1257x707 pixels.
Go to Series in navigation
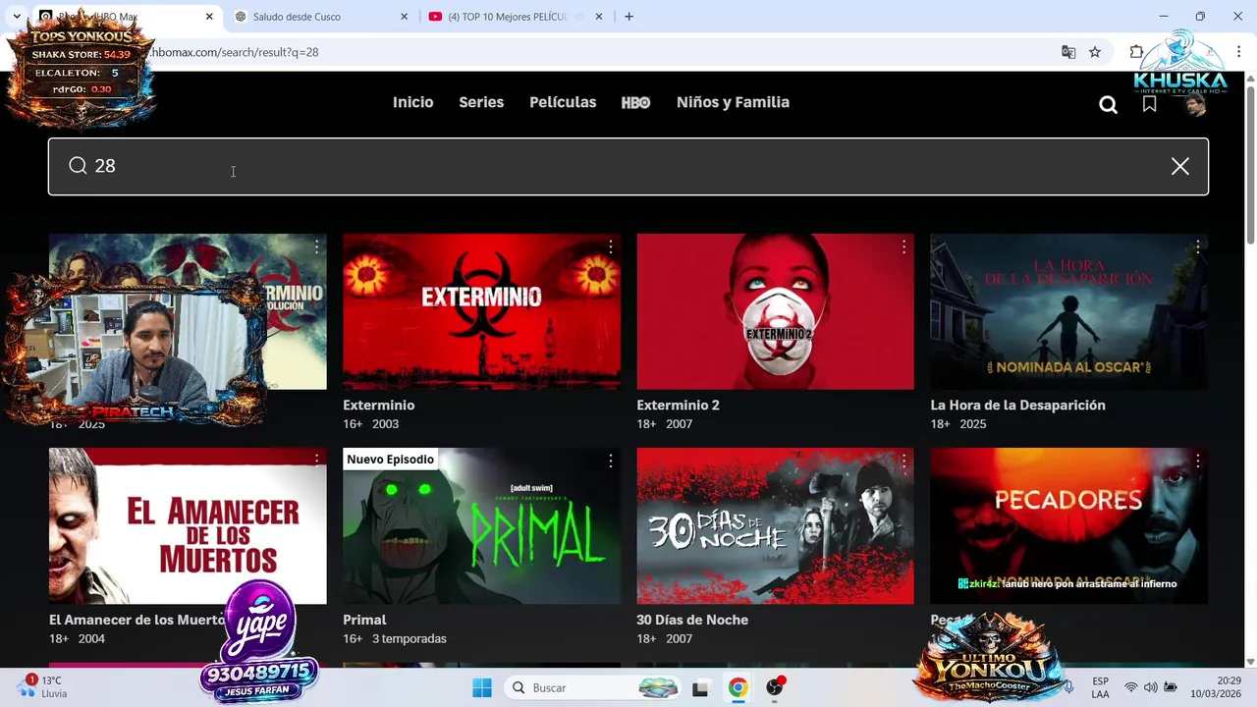(x=481, y=102)
